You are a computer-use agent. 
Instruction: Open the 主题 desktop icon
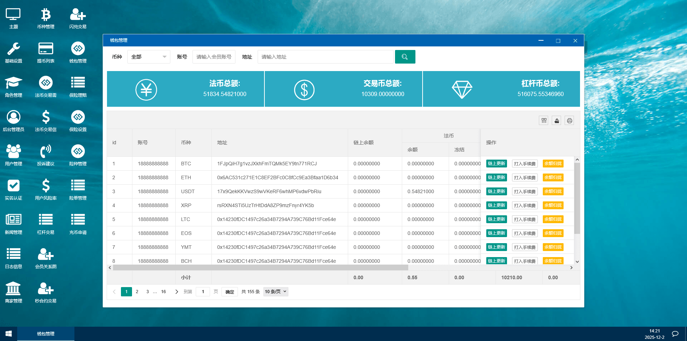[x=13, y=18]
